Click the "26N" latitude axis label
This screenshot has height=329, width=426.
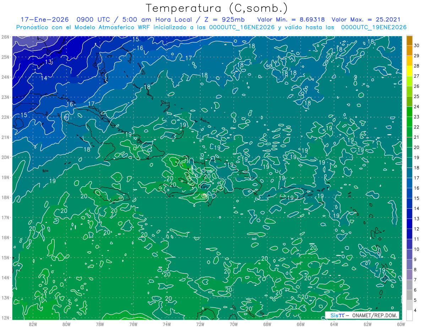click(5, 37)
